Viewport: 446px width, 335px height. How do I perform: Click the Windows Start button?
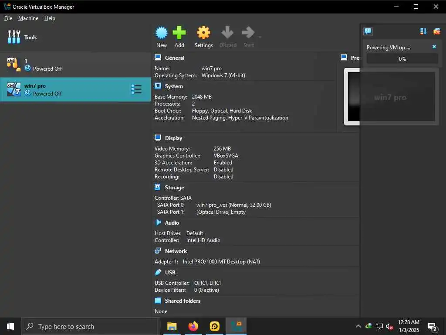tap(10, 326)
